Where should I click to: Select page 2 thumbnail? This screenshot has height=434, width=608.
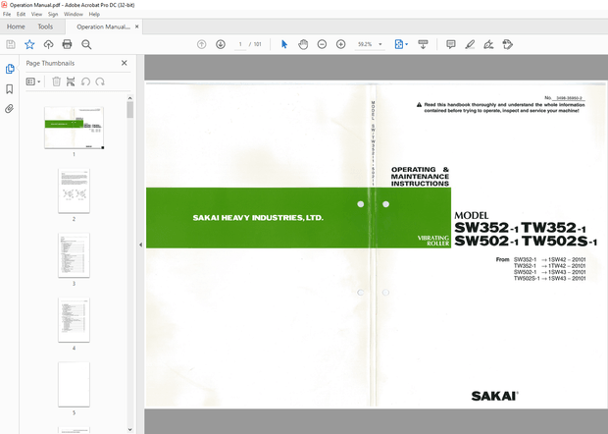(74, 190)
